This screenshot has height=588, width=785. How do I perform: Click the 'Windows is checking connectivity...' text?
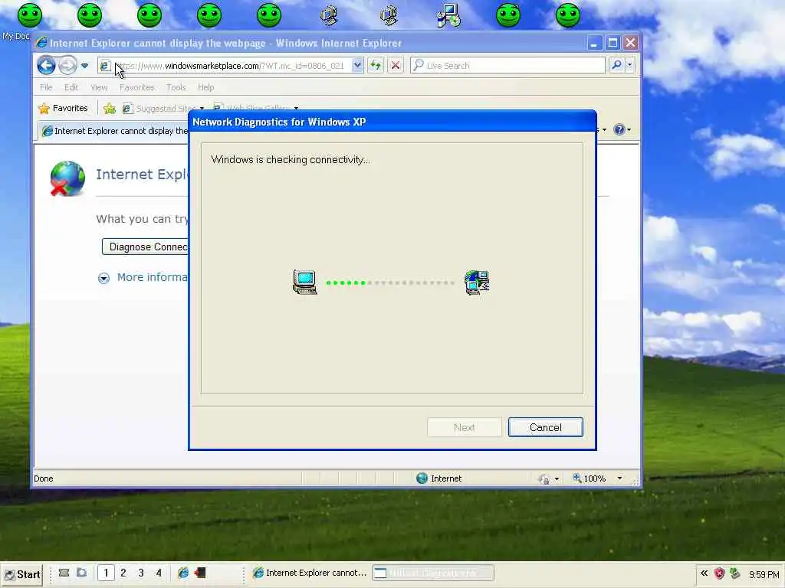pos(291,159)
